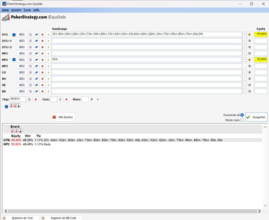Clear MP2 range with red X
The height and width of the screenshot is (220, 269).
tap(43, 60)
